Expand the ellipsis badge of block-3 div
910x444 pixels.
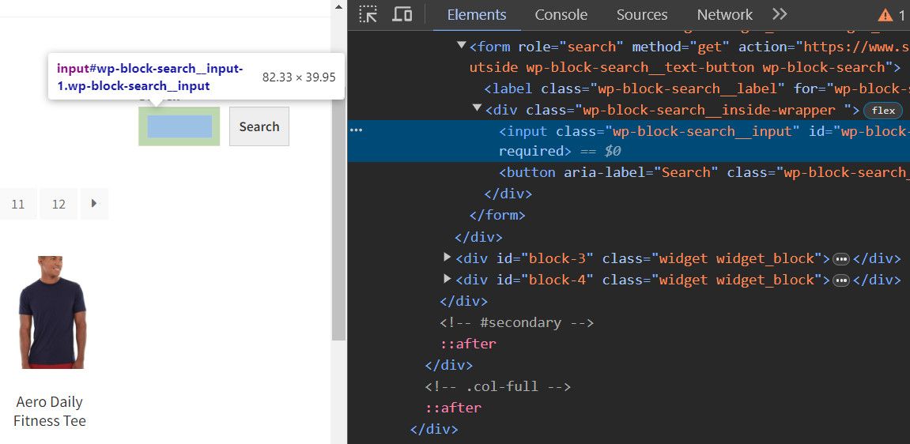click(x=841, y=259)
